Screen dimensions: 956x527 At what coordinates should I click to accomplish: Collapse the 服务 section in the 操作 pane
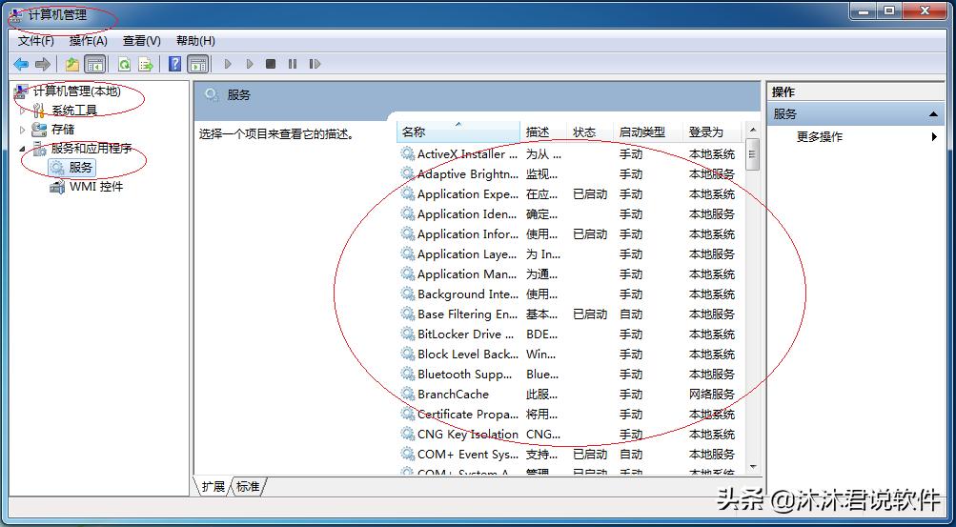(933, 114)
